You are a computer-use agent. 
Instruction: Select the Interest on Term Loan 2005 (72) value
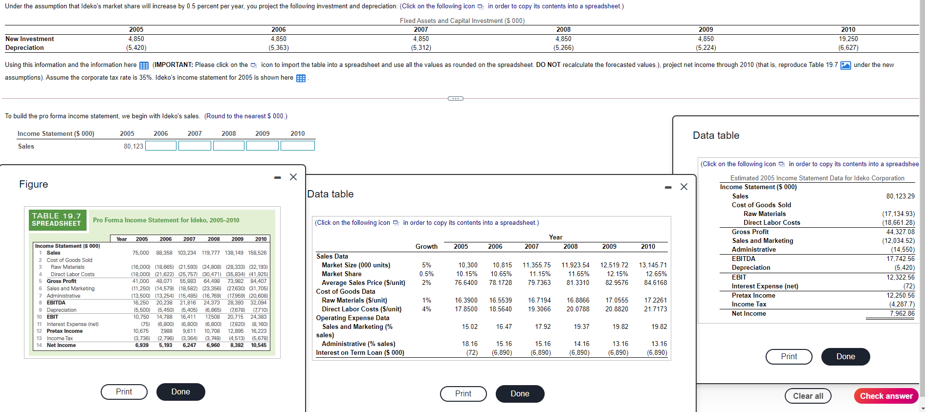point(472,352)
